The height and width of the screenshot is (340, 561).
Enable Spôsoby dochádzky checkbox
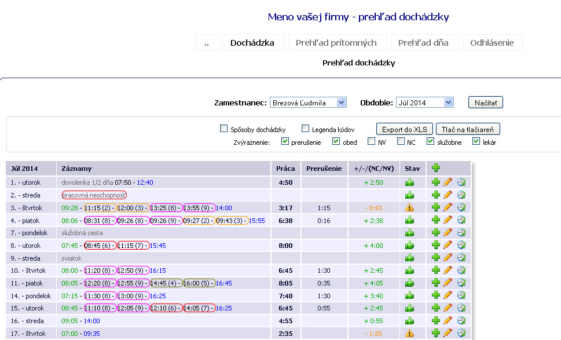tap(223, 129)
